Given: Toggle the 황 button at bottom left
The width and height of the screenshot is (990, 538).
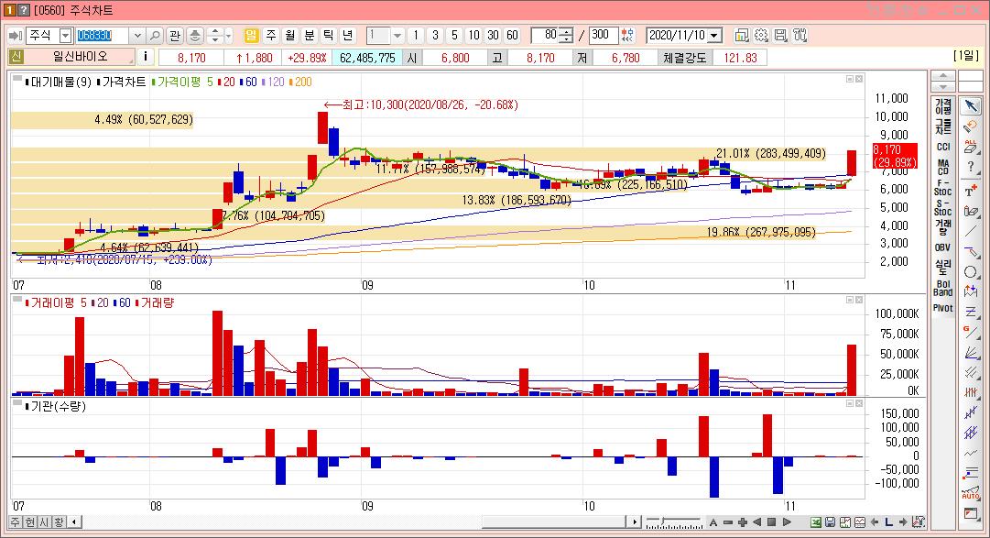Looking at the screenshot, I should (x=59, y=522).
